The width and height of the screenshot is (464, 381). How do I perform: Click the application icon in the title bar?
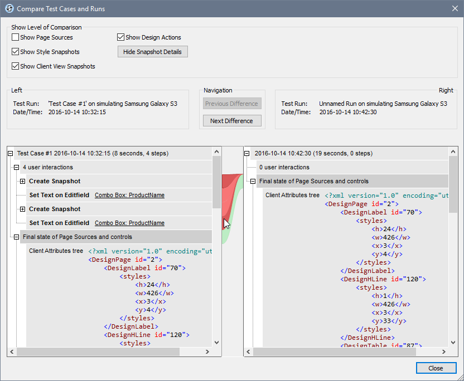tap(9, 9)
